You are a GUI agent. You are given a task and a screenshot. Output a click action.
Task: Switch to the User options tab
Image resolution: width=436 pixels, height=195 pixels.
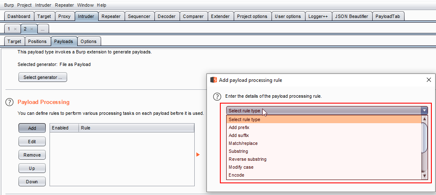point(288,16)
